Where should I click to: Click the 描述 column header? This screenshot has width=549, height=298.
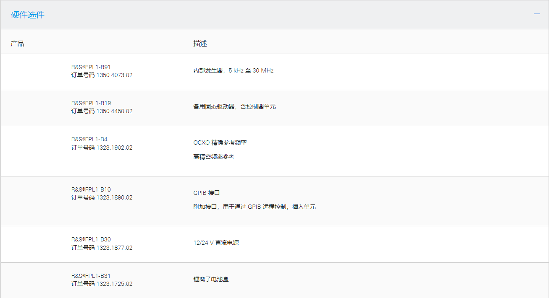click(200, 44)
